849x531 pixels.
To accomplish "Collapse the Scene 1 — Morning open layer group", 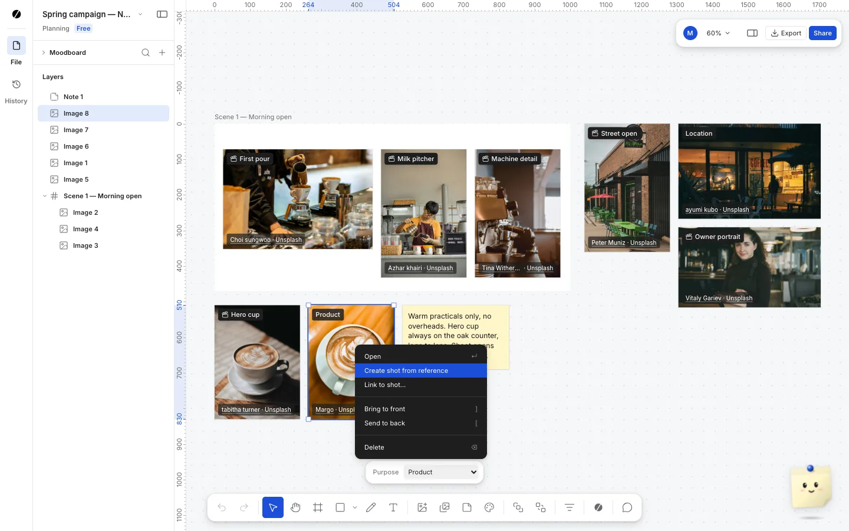I will tap(45, 196).
